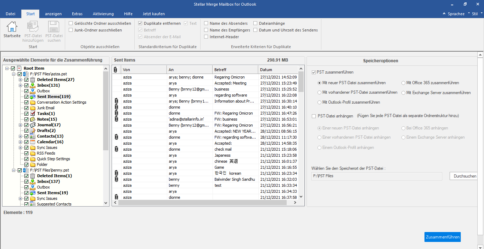Screen dimensions: 484x249
Task: Click the RSS Feeds folder icon
Action: pos(33,153)
